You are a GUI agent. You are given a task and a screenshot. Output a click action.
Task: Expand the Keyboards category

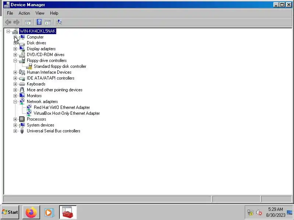tap(15, 84)
